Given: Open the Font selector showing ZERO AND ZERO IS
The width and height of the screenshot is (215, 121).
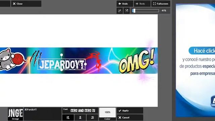Looking at the screenshot, I should coord(80,111).
